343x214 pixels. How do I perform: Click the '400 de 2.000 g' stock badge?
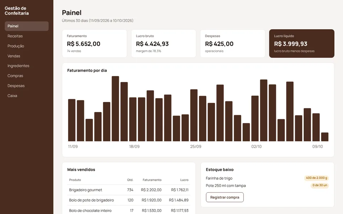pos(317,178)
